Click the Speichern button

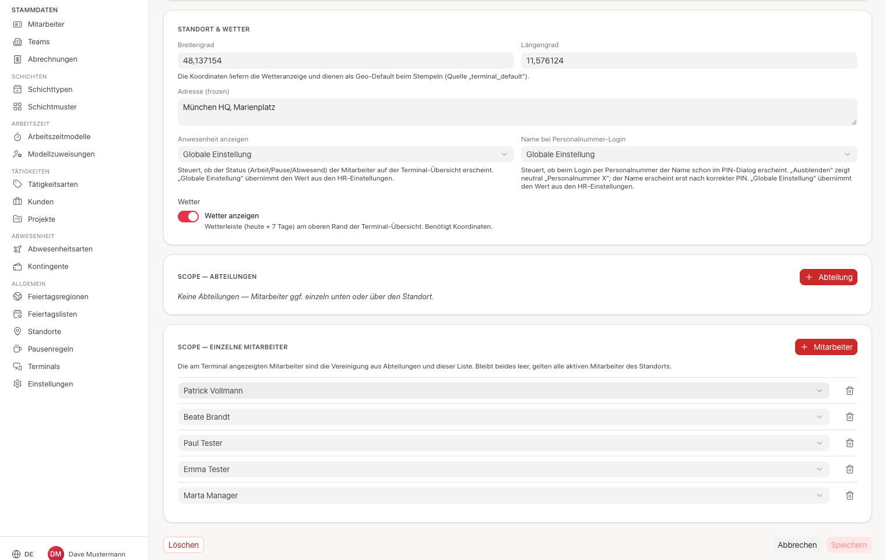coord(849,545)
